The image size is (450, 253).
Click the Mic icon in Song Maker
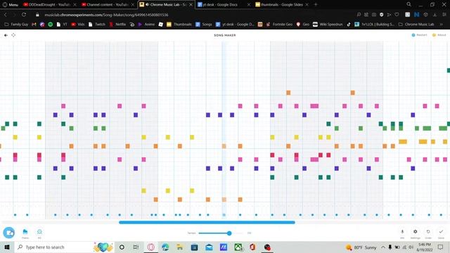click(402, 232)
